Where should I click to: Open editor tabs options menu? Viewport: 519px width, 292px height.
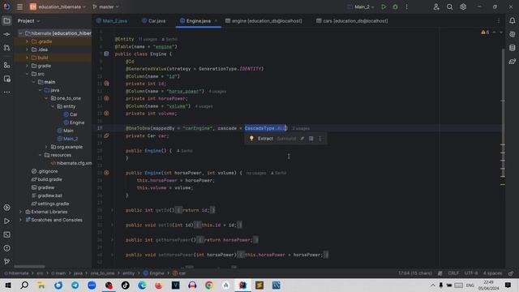click(x=499, y=21)
